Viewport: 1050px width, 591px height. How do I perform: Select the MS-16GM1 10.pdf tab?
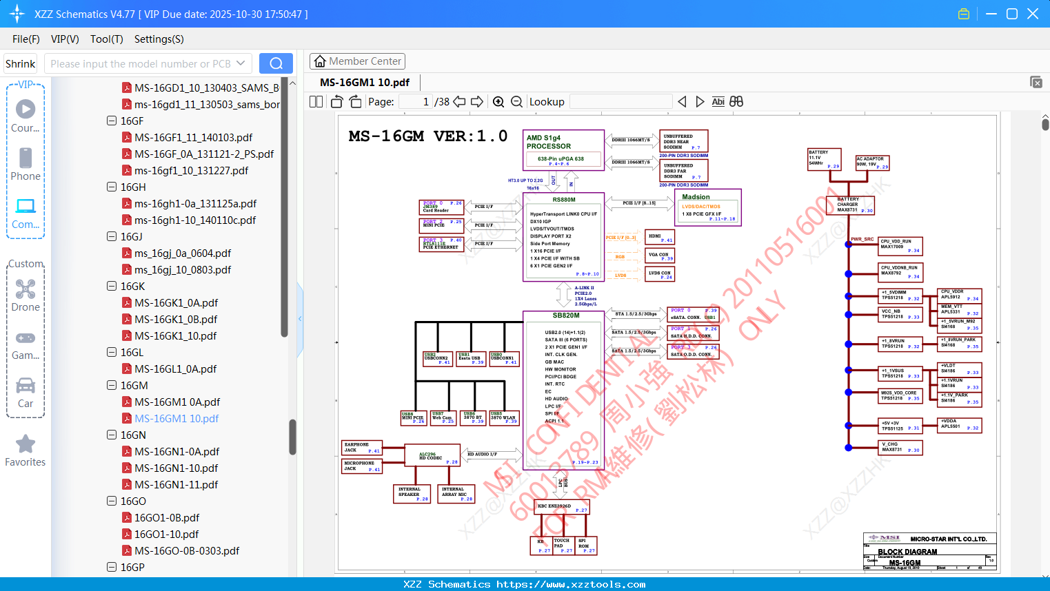click(365, 82)
